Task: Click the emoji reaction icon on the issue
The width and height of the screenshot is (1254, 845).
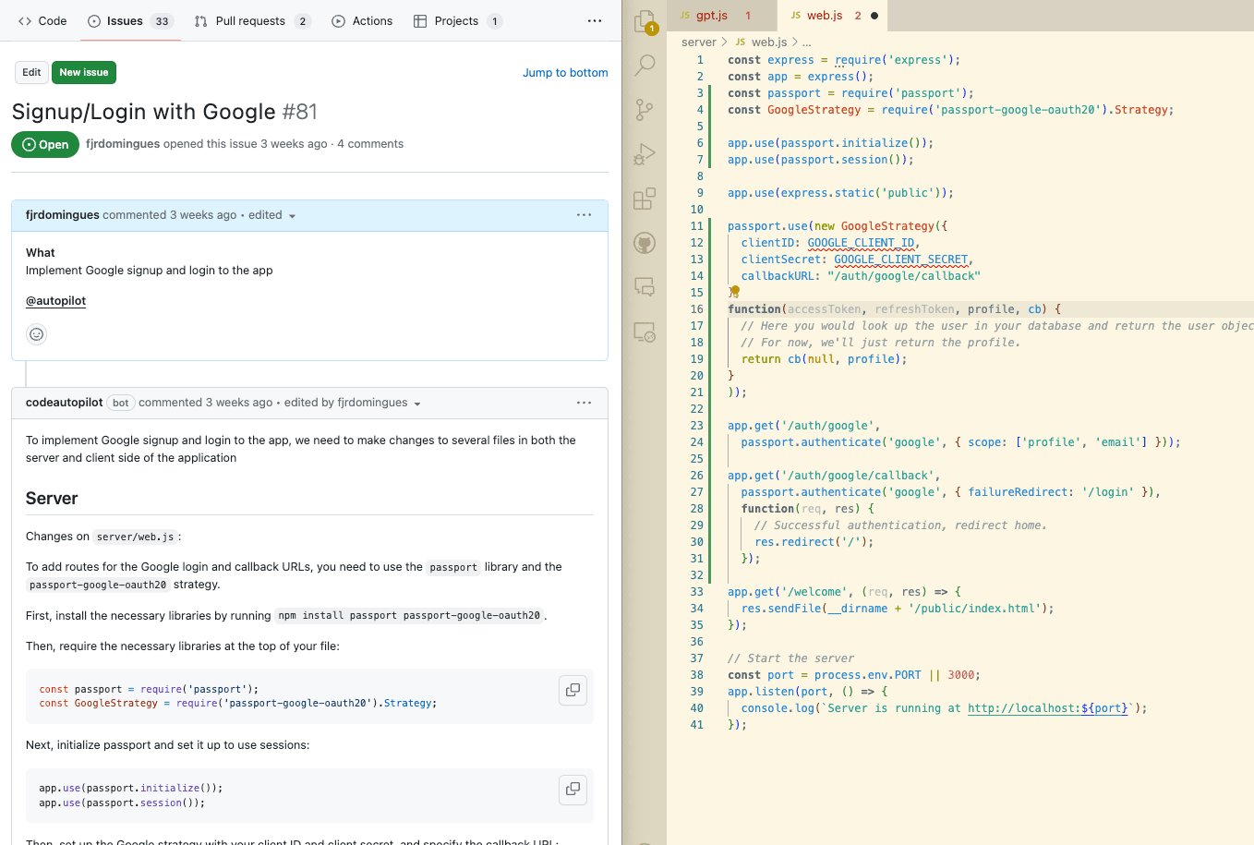Action: pos(36,333)
